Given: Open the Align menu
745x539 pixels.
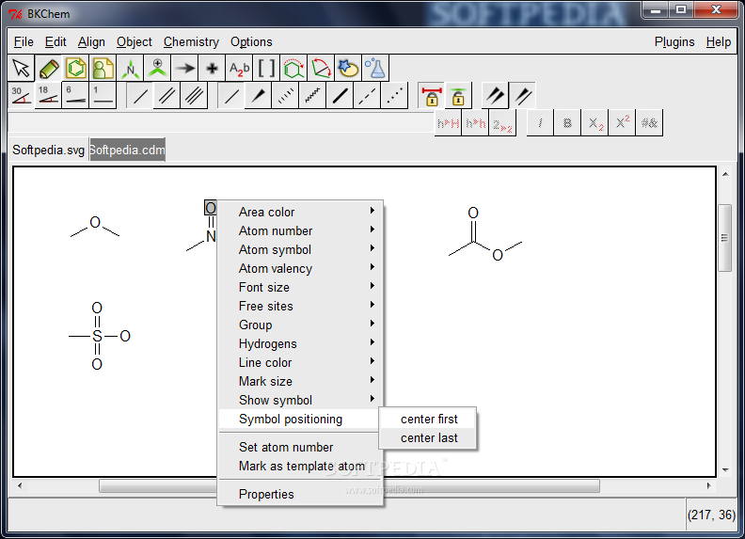Looking at the screenshot, I should [x=91, y=42].
